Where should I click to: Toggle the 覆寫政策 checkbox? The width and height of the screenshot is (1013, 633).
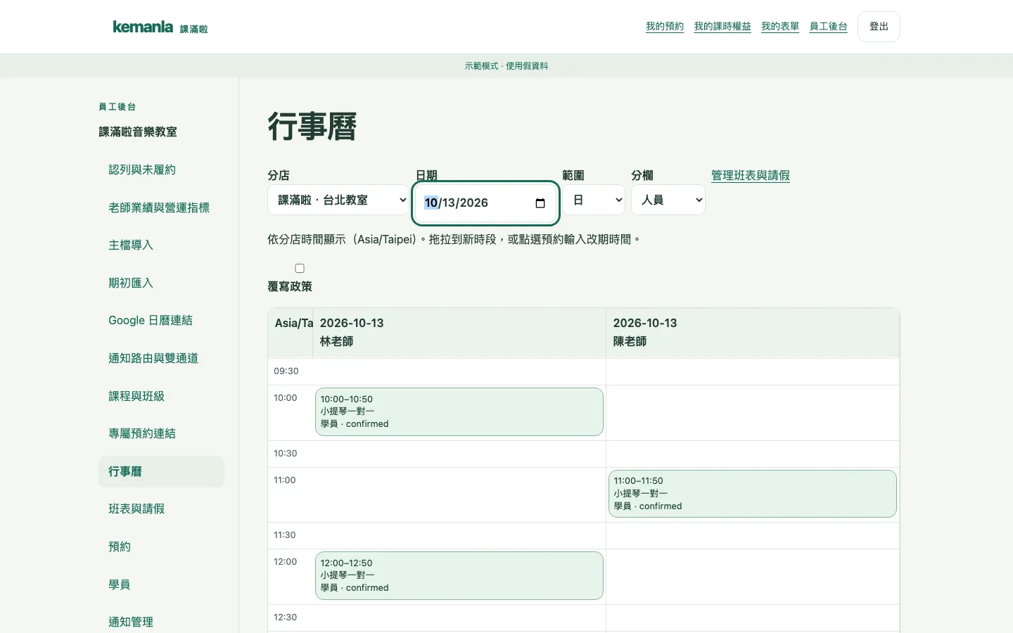[x=300, y=268]
